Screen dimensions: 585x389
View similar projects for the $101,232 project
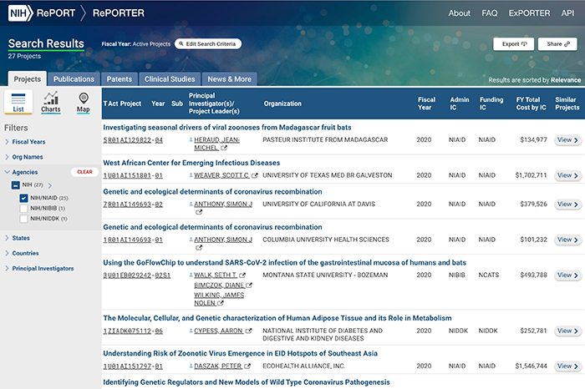pos(567,240)
